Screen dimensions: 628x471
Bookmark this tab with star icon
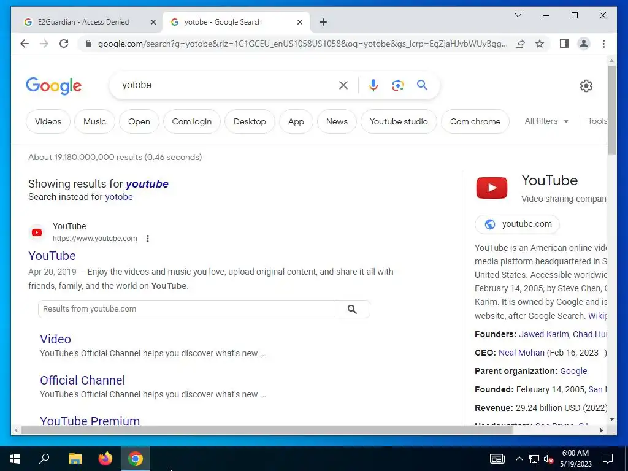[540, 44]
